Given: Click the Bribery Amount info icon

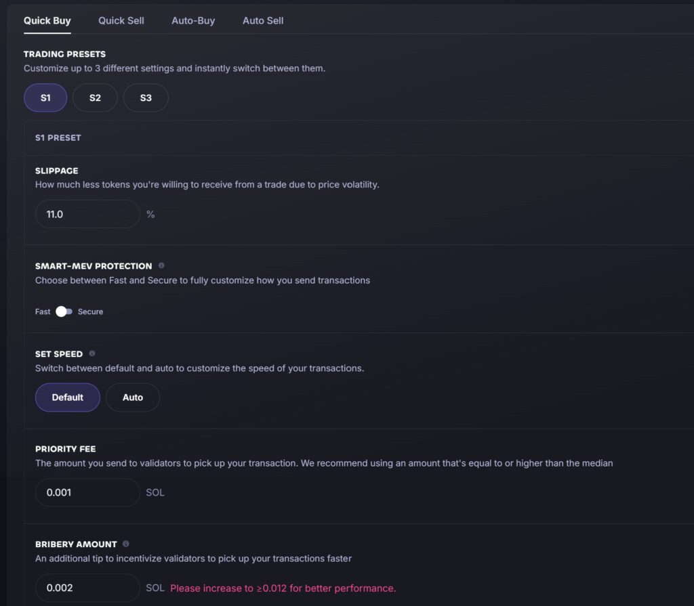Looking at the screenshot, I should [x=125, y=544].
